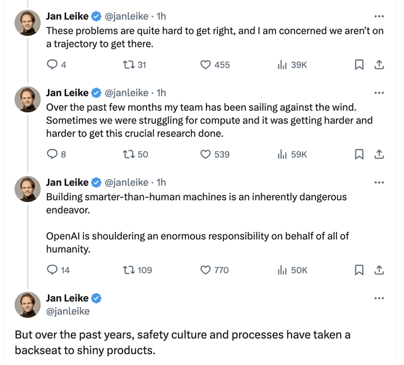Bookmark the 'inherently dangerous endeavor' tweet
Viewport: 404px width, 365px height.
coord(359,270)
